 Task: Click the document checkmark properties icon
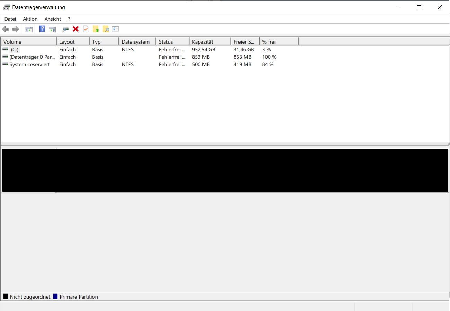tap(85, 29)
